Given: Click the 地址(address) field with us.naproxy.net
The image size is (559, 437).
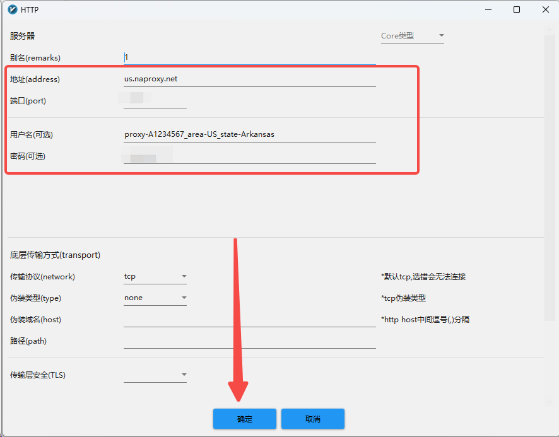Looking at the screenshot, I should [250, 79].
